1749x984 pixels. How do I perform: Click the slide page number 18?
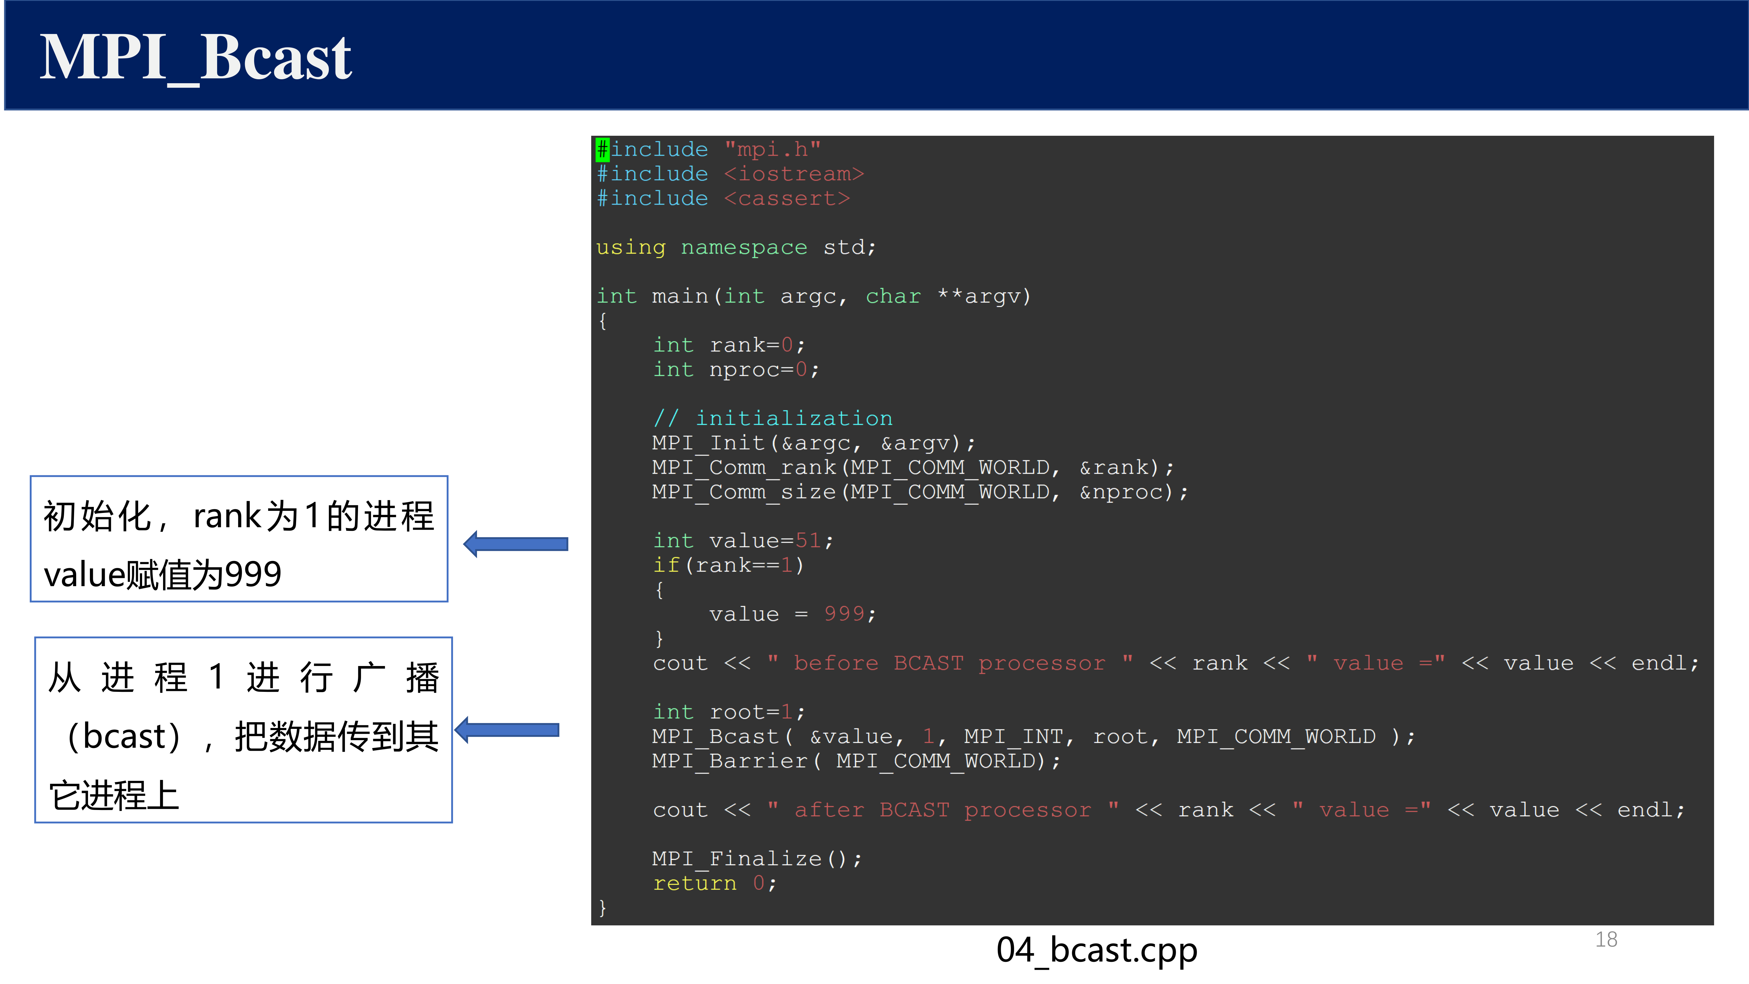1606,940
